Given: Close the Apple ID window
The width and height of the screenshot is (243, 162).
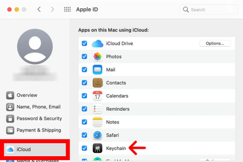Looking at the screenshot, I should click(9, 9).
